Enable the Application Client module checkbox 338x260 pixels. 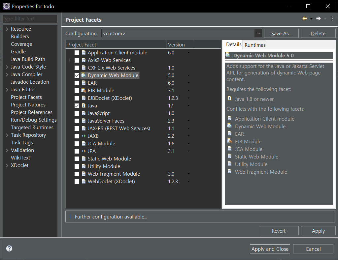77,53
